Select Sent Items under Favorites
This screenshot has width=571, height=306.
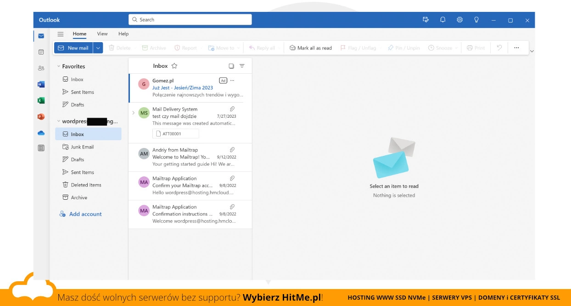(x=88, y=92)
